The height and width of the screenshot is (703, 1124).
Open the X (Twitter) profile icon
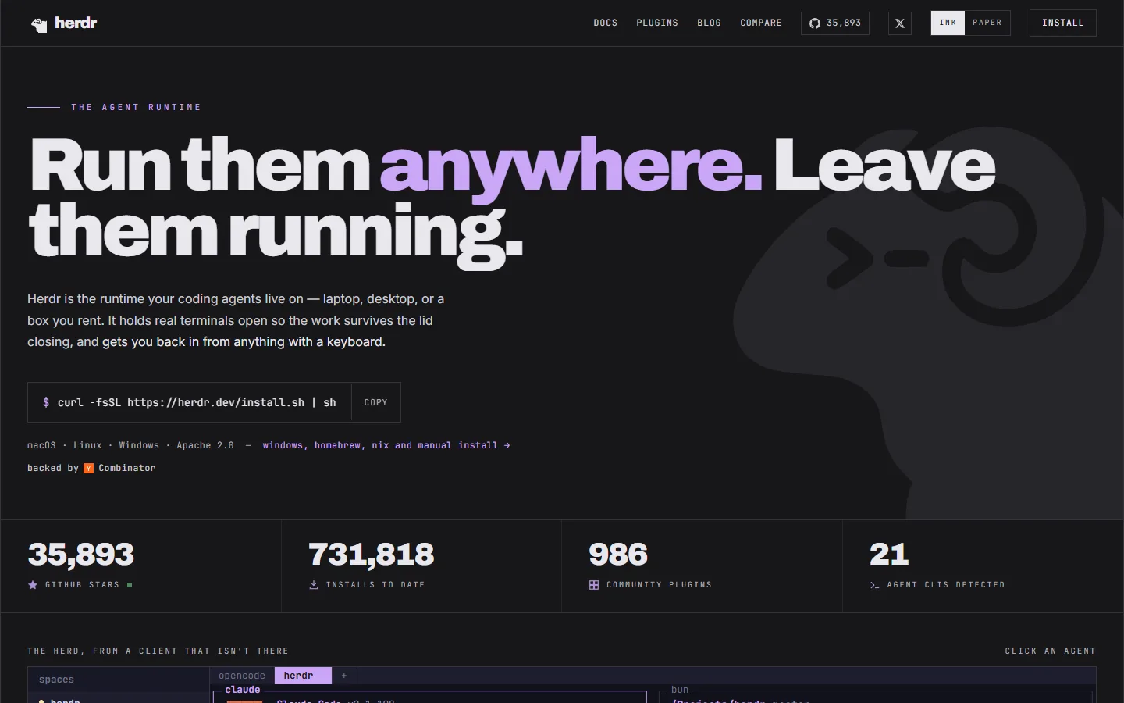point(900,23)
